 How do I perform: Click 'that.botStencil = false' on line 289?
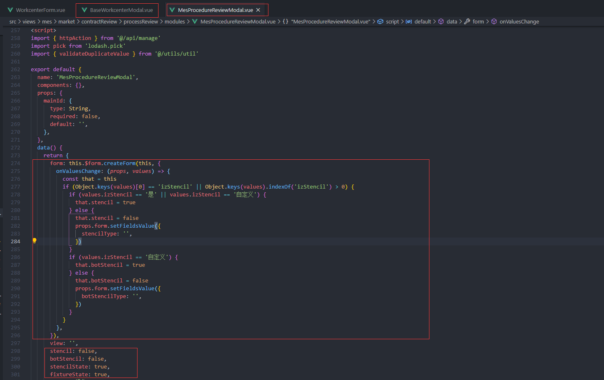(x=112, y=280)
